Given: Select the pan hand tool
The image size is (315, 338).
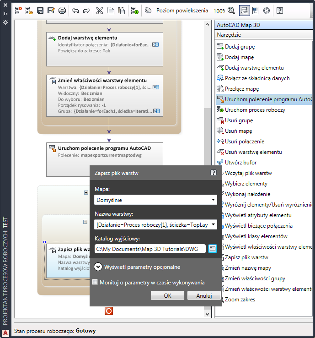Looking at the screenshot, I should [148, 11].
